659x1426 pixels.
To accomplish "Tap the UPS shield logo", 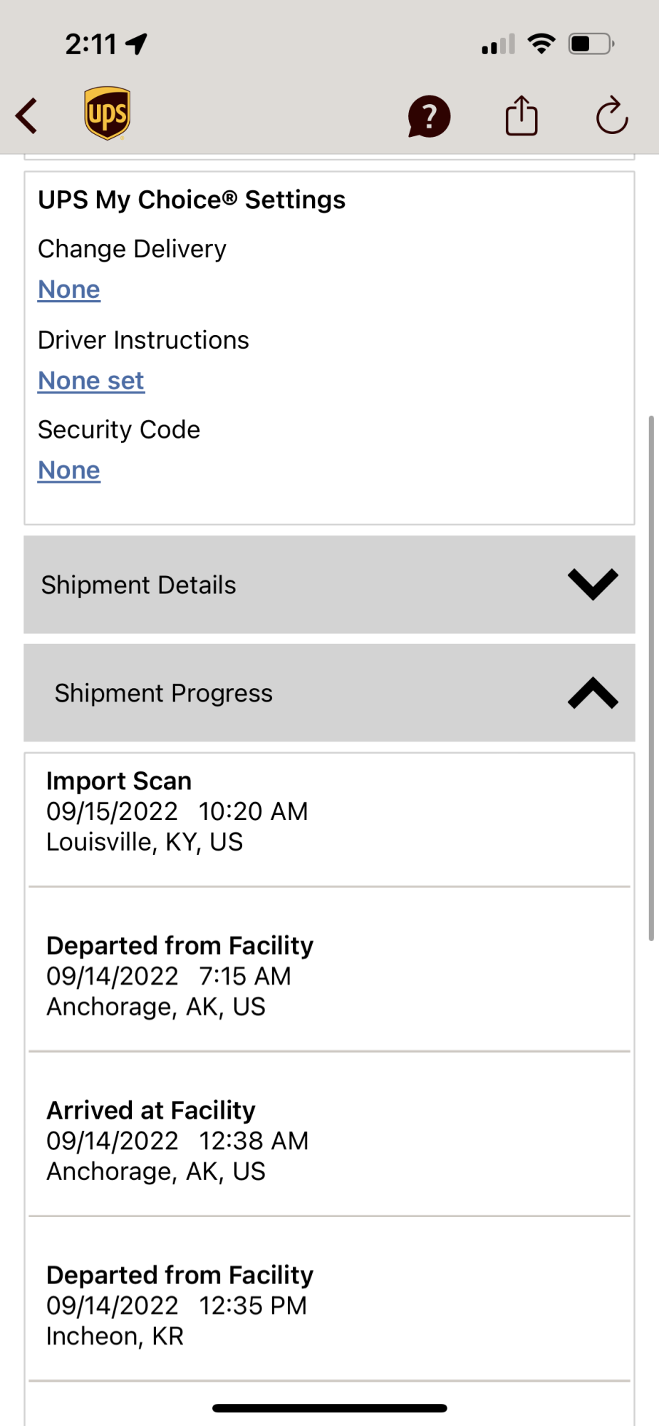I will [x=107, y=113].
